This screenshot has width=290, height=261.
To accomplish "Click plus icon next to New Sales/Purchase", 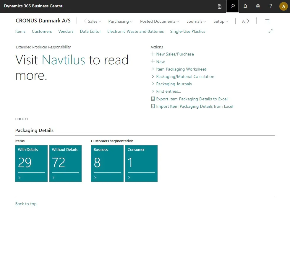I will pyautogui.click(x=153, y=54).
